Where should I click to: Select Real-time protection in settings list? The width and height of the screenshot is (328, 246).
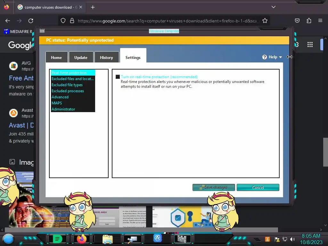click(x=73, y=73)
